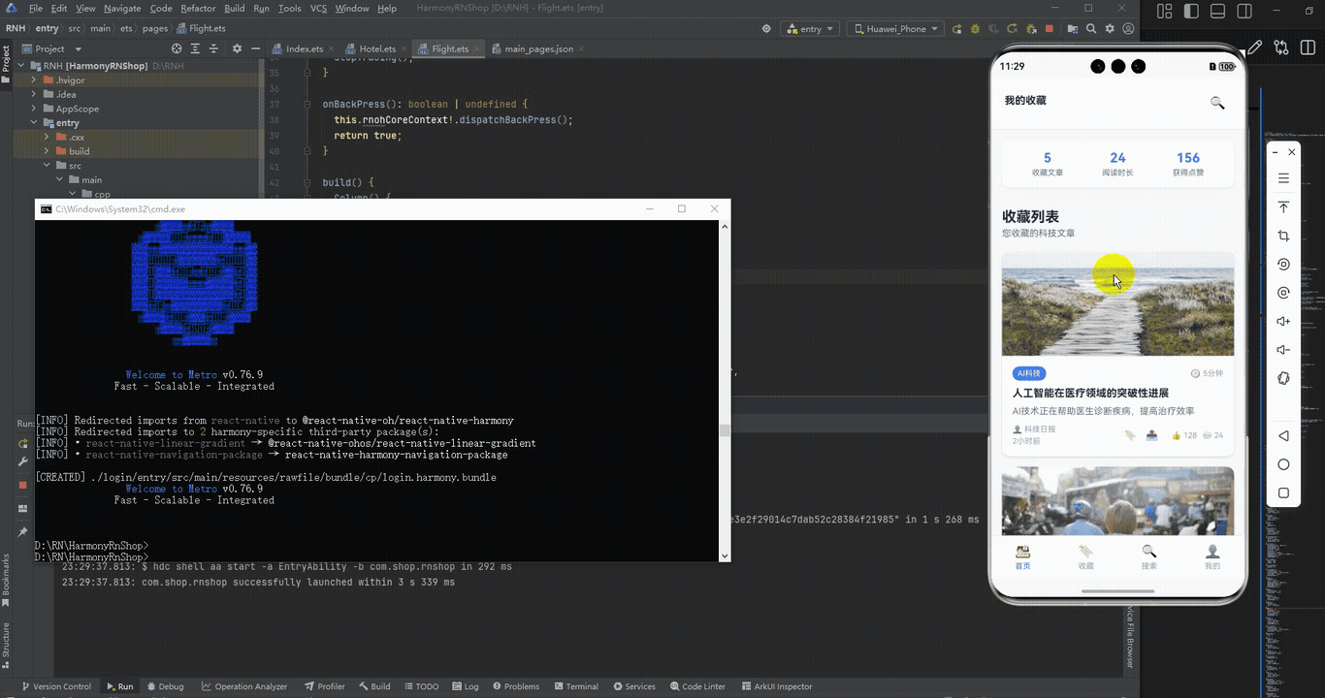
Task: Click the rerun icon in Run panel sidebar
Action: (23, 444)
